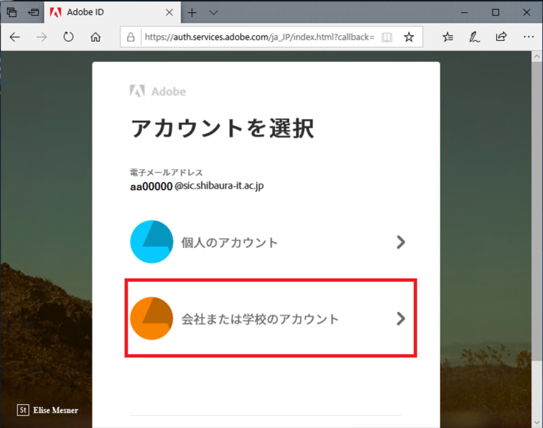Minimize the browser window

464,12
